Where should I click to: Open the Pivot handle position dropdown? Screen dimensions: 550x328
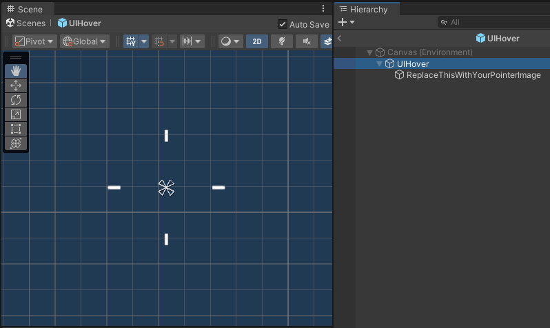click(34, 41)
